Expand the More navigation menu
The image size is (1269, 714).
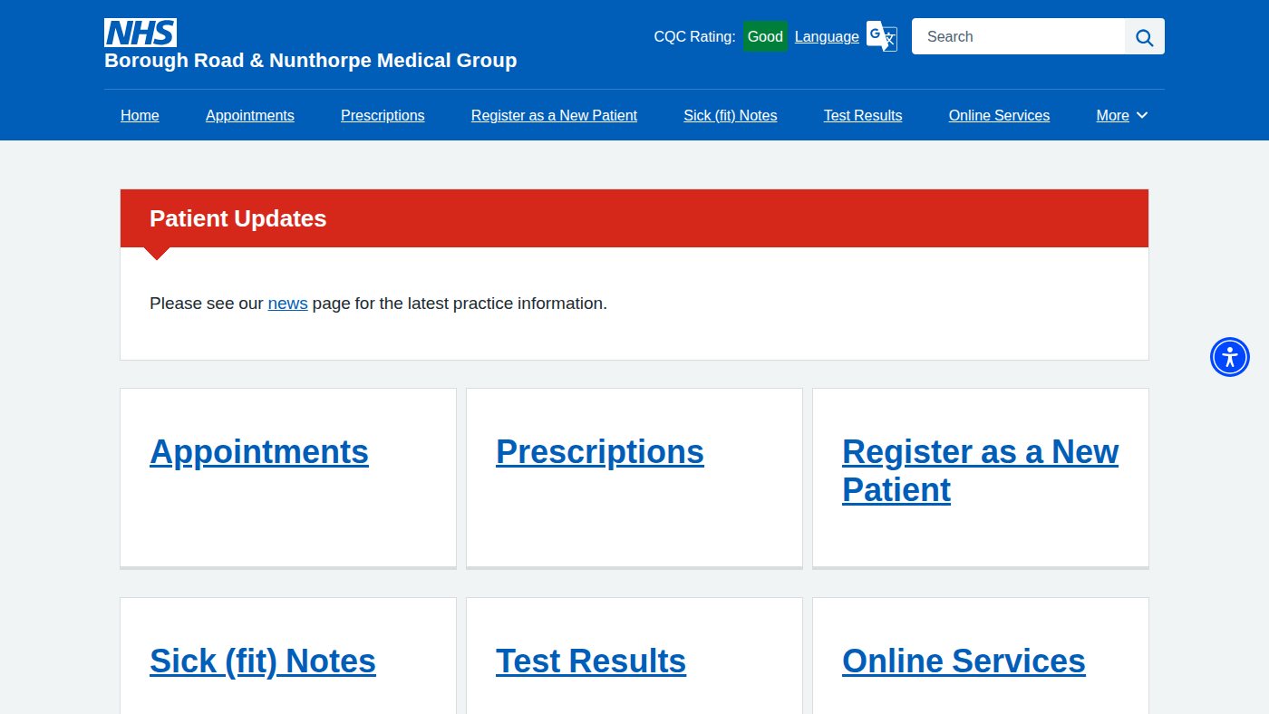point(1122,115)
